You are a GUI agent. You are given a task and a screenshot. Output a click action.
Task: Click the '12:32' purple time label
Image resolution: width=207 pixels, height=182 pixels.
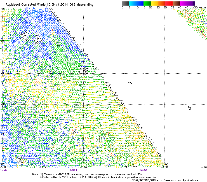[x=143, y=170]
